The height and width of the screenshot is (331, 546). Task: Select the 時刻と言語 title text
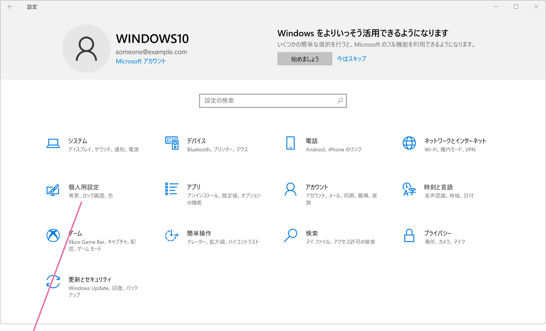pyautogui.click(x=439, y=187)
